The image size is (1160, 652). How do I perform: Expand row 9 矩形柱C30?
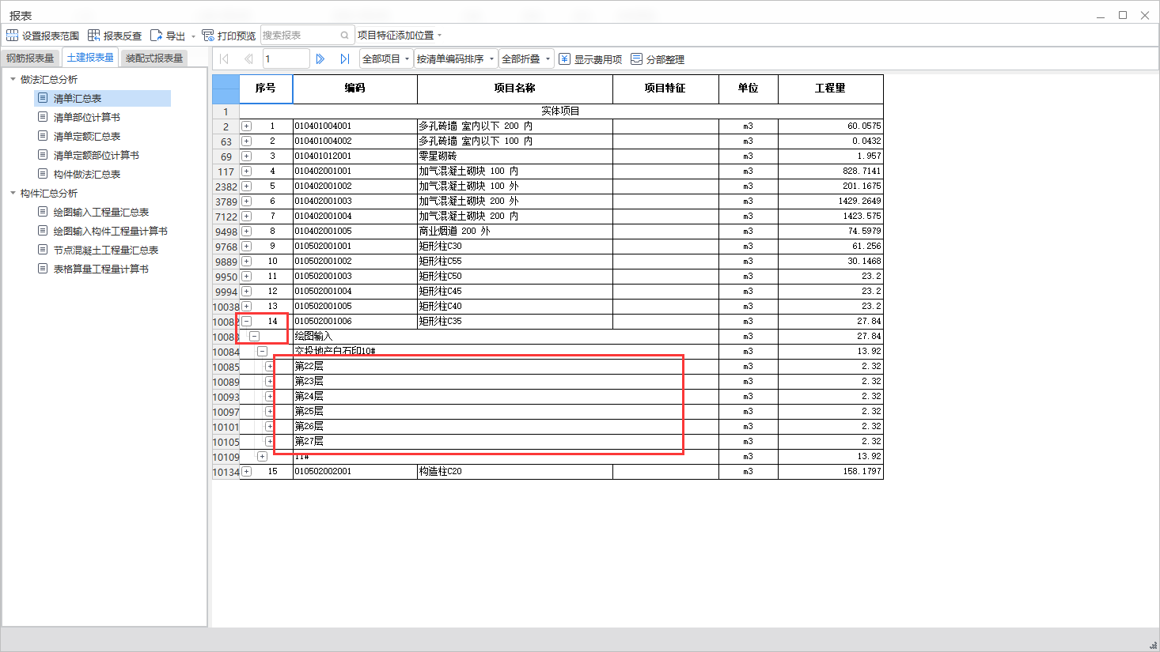(x=246, y=247)
